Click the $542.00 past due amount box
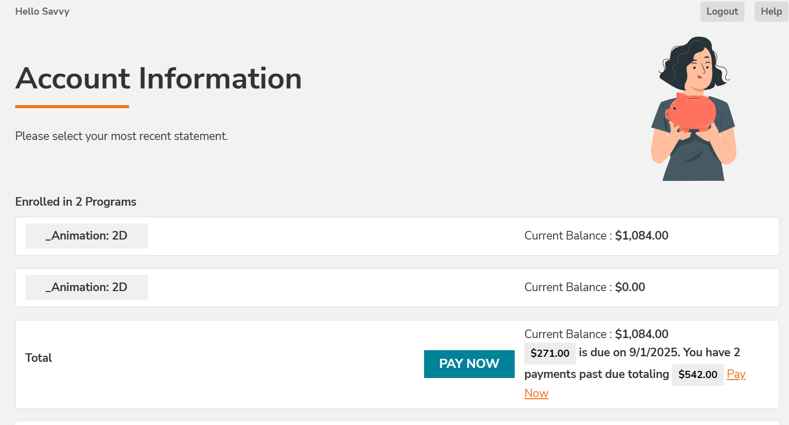This screenshot has height=425, width=789. [x=697, y=374]
